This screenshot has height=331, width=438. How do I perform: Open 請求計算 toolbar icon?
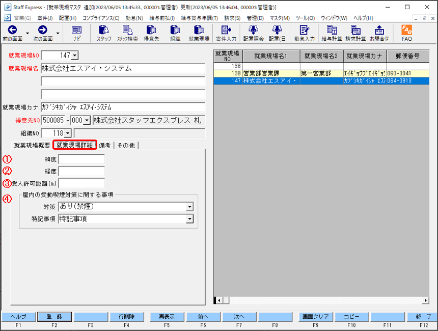click(355, 33)
